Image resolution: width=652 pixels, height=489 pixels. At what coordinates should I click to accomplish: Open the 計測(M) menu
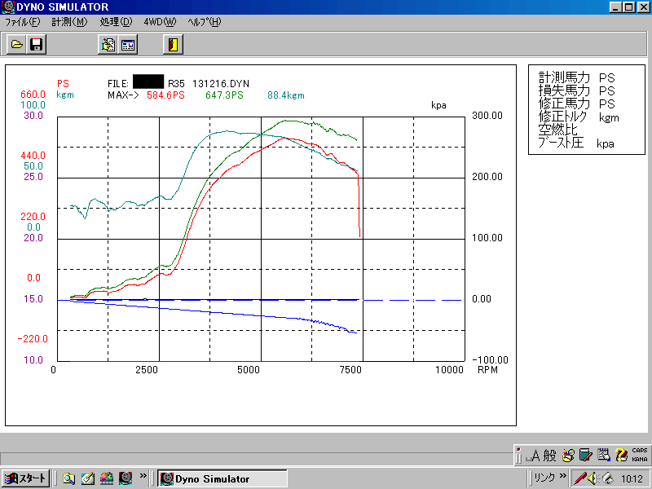point(68,22)
